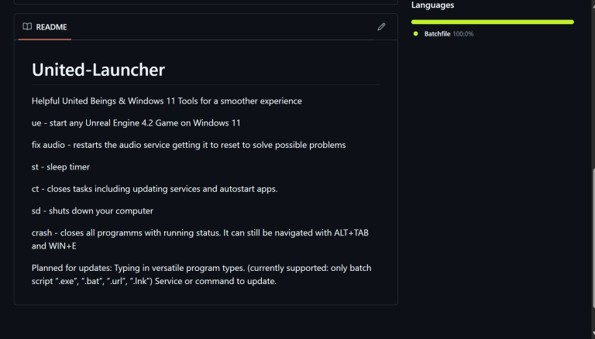The width and height of the screenshot is (595, 339).
Task: Click the line describing Unreal Engine 4.2
Action: [x=136, y=123]
